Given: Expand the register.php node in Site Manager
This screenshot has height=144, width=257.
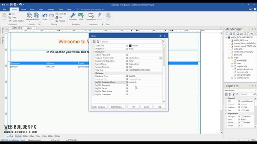Looking at the screenshot, I should tap(232, 66).
